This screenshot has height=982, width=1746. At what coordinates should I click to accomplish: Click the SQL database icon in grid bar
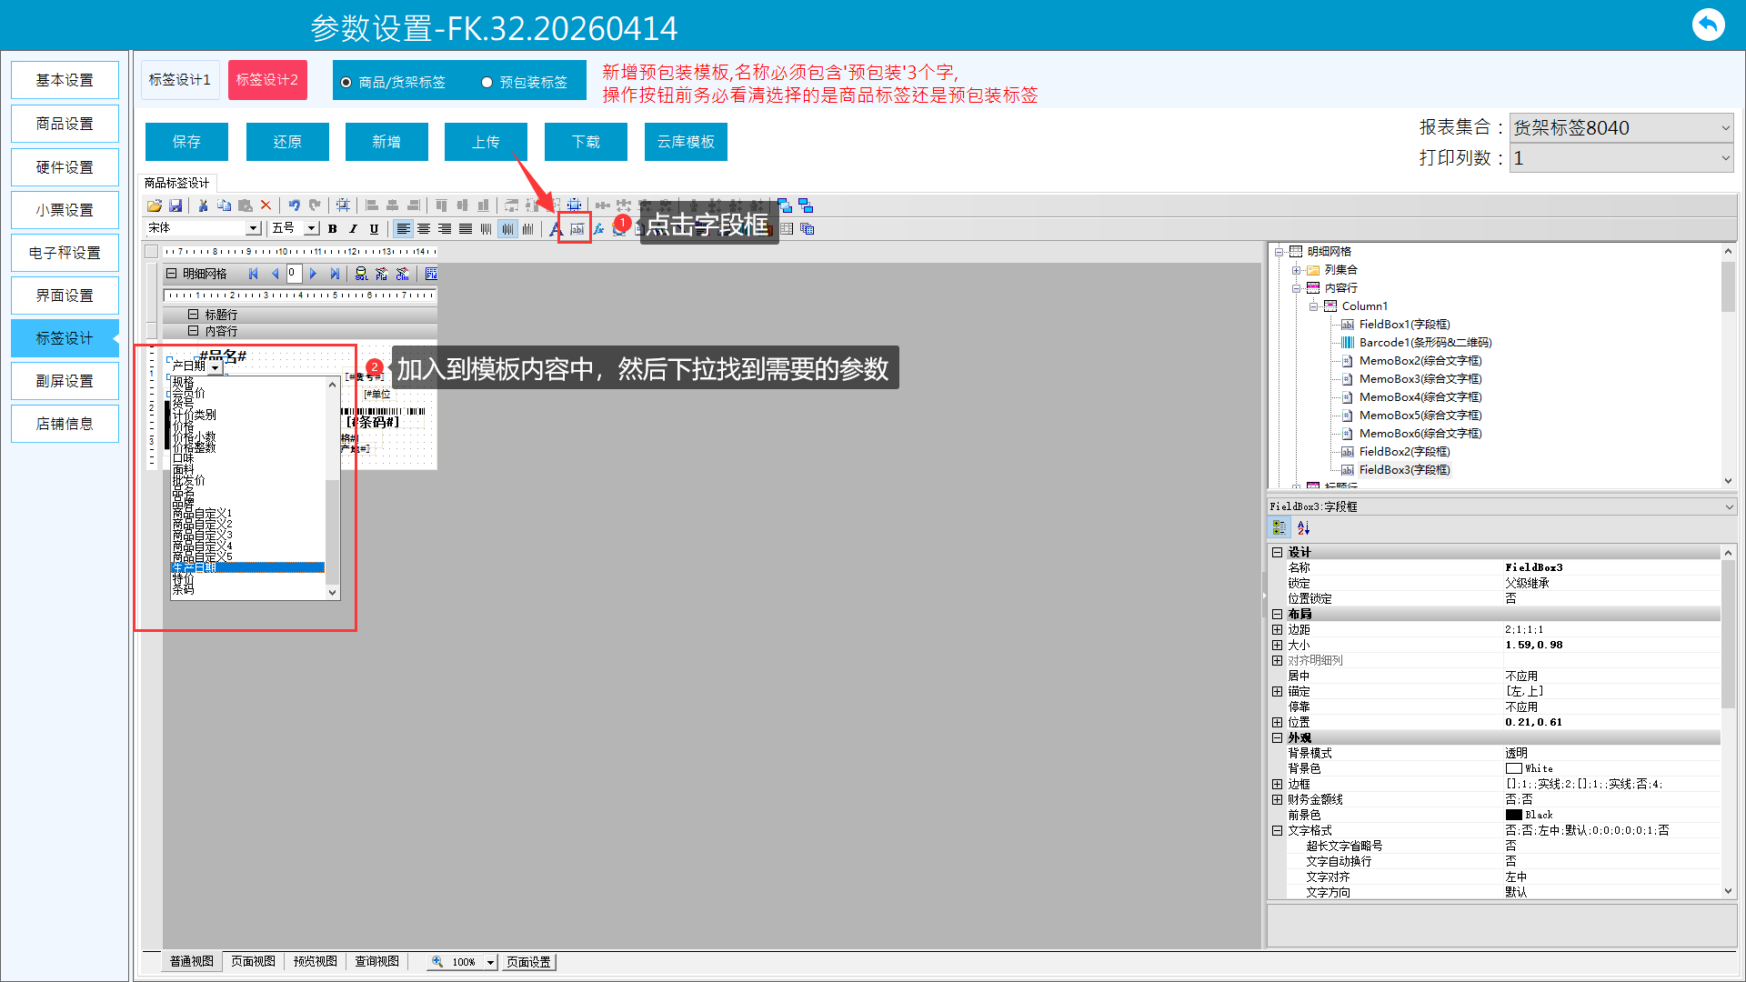[361, 274]
